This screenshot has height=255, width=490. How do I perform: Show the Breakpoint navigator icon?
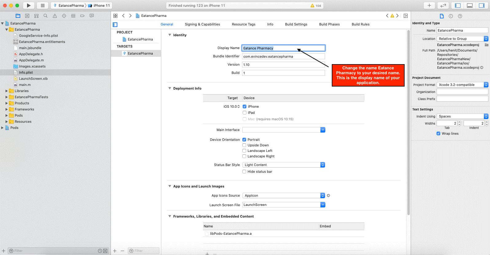pyautogui.click(x=82, y=16)
